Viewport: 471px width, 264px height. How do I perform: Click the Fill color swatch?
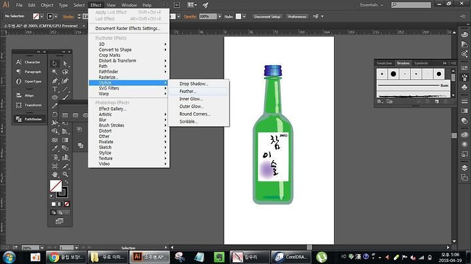(56, 186)
